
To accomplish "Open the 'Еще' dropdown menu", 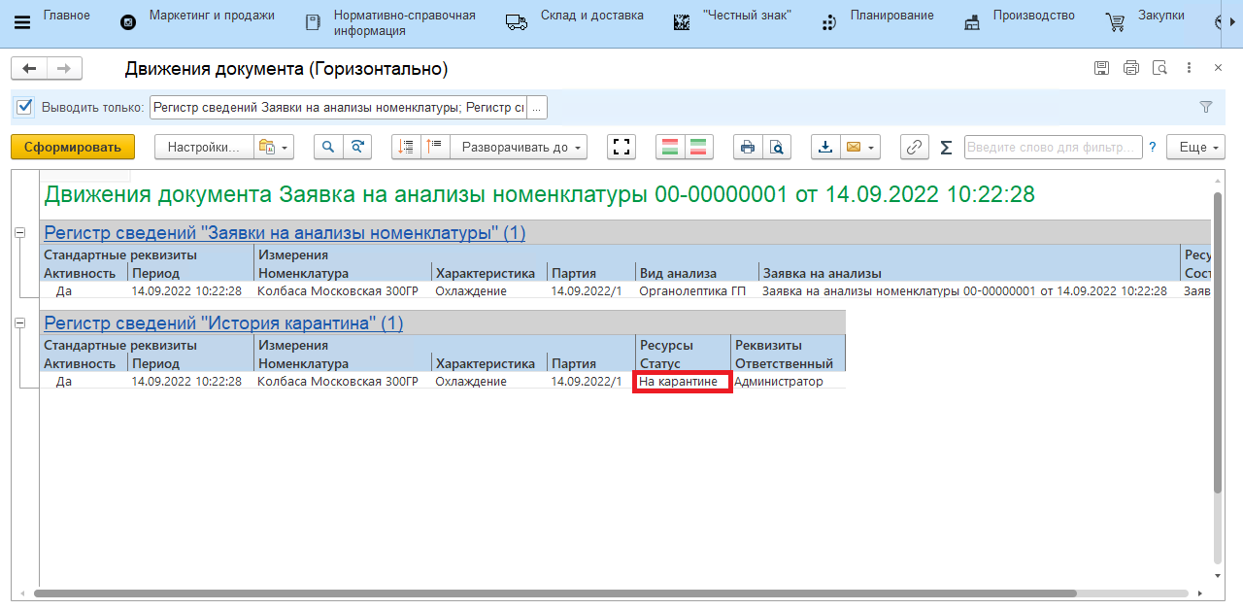I will [1195, 147].
